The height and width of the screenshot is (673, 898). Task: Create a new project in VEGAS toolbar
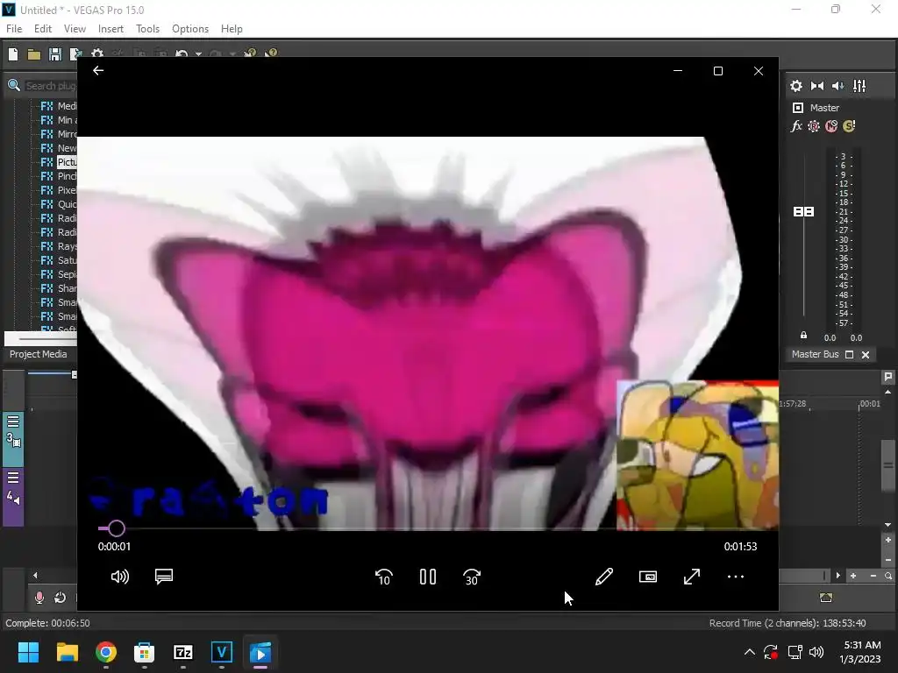(x=13, y=54)
